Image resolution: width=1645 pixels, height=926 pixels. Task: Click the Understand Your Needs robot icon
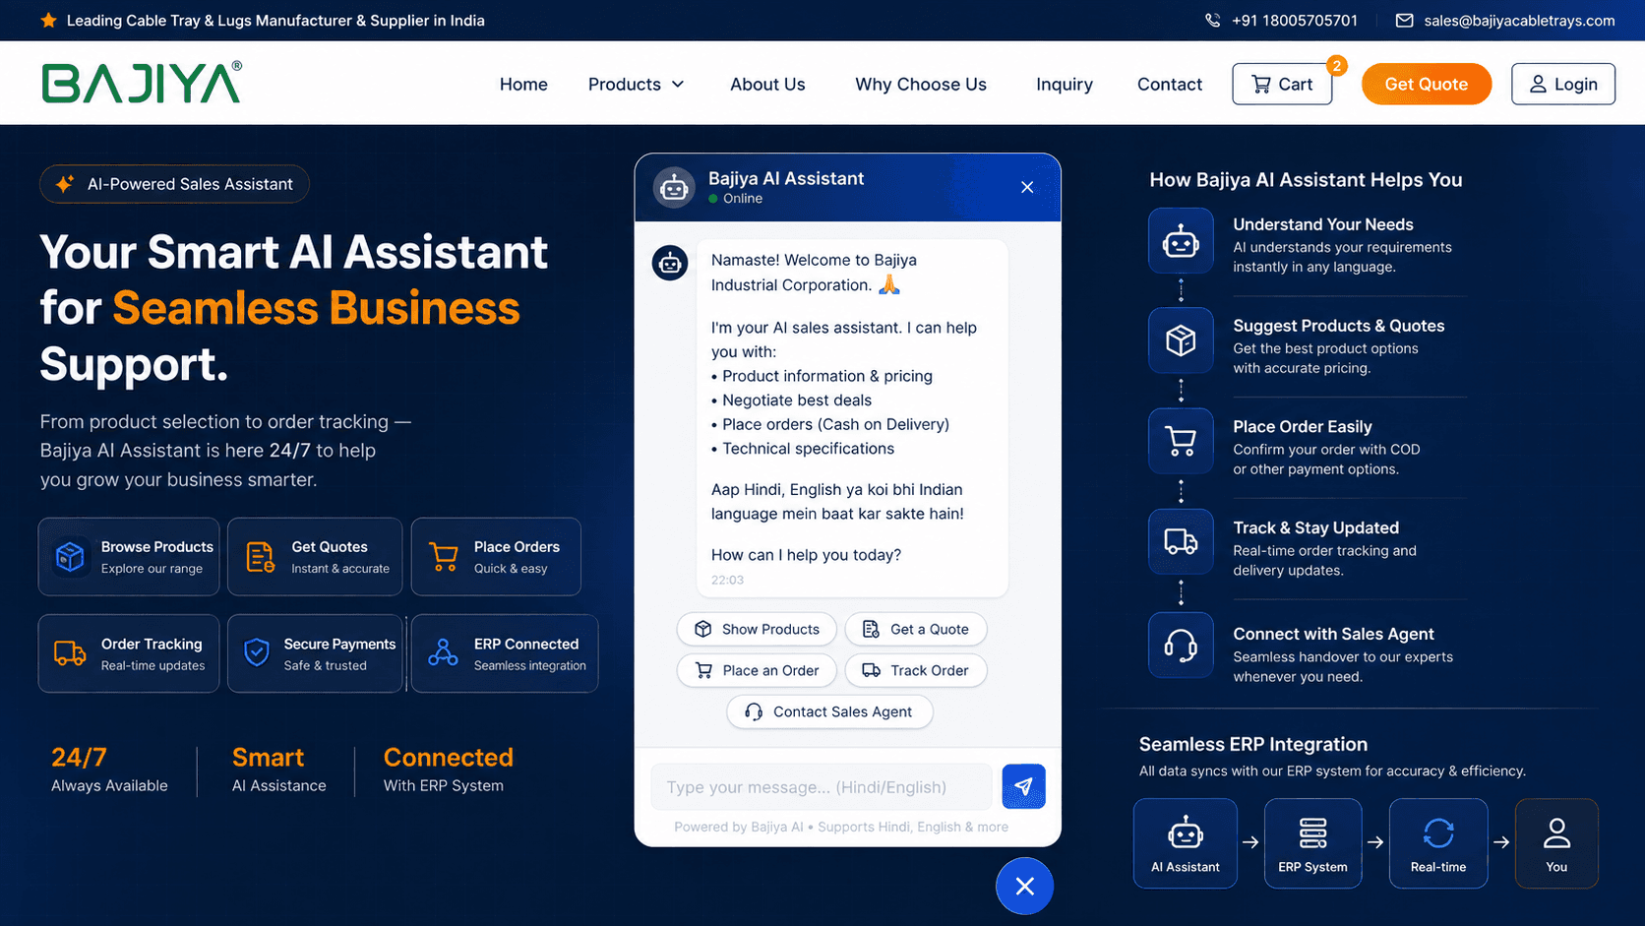click(1181, 241)
